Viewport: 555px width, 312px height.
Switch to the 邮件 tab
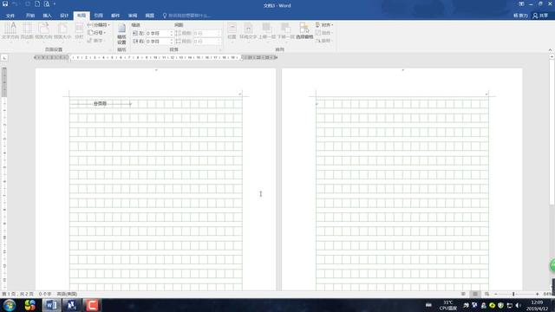115,16
